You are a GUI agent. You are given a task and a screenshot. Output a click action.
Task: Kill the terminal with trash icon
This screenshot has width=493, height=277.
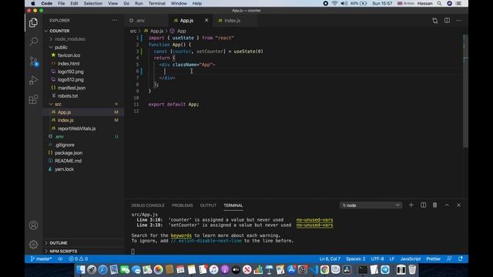(x=434, y=205)
